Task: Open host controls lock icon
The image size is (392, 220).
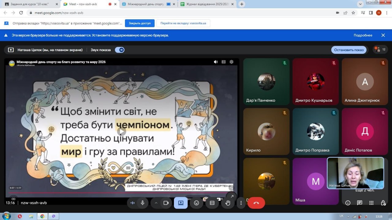Action: point(383,203)
